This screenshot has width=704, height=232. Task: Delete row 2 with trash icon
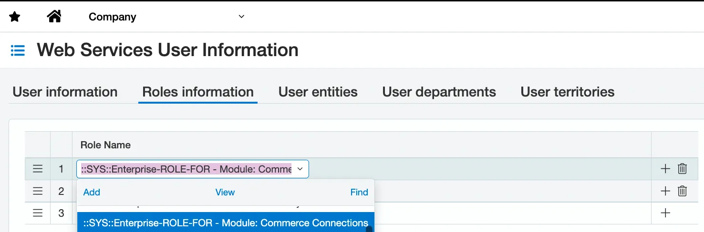[x=683, y=191]
